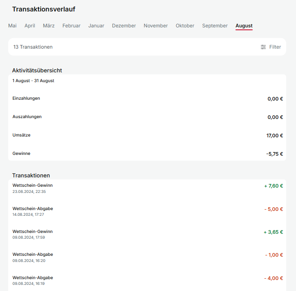Open Wettschein-Abgabe from 14.08.2024 17:27

pyautogui.click(x=147, y=211)
